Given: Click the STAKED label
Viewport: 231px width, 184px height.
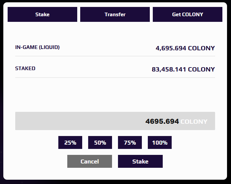Looking at the screenshot, I should click(x=25, y=69).
